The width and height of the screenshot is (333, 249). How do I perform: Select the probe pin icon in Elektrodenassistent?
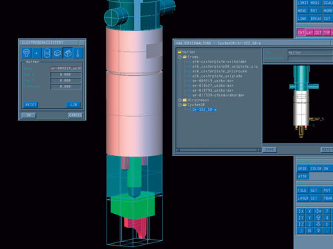pos(78,53)
